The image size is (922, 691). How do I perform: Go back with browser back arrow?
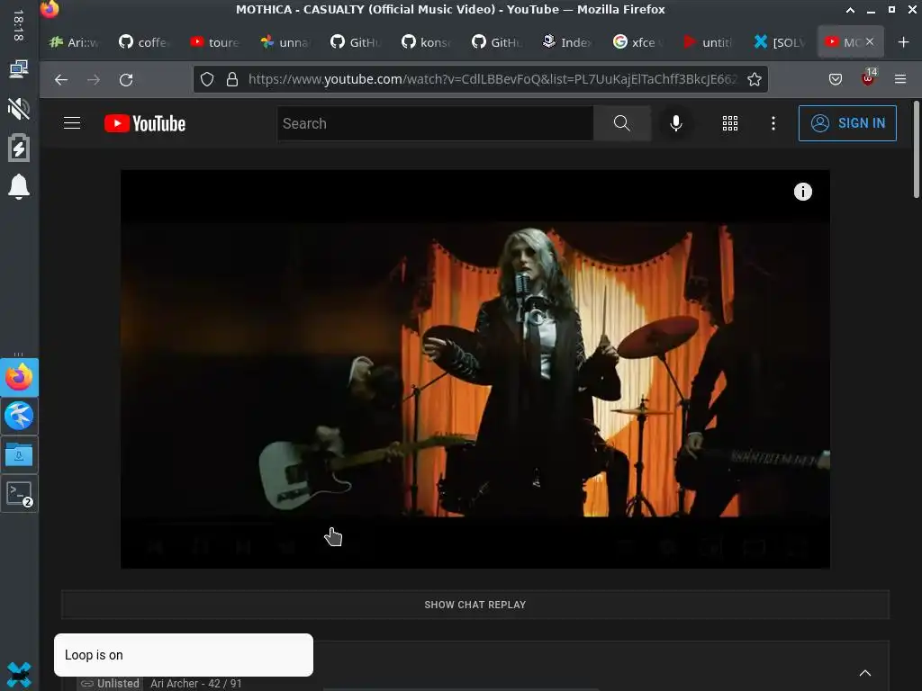point(61,79)
